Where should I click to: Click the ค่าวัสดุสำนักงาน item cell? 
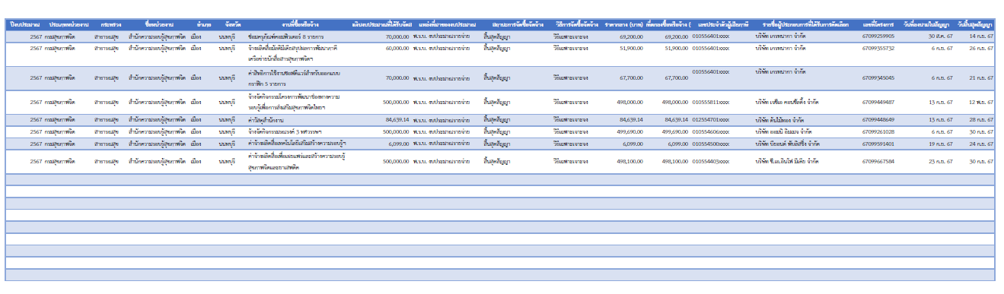pos(267,120)
